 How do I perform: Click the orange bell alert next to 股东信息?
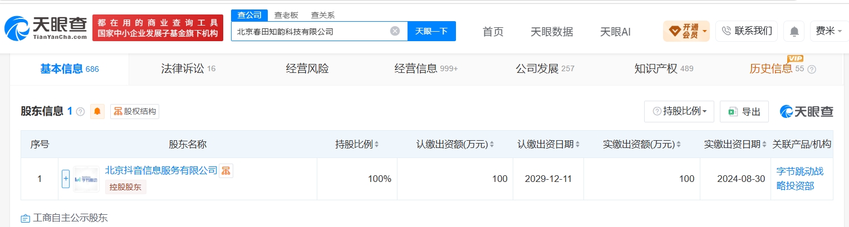(x=97, y=111)
